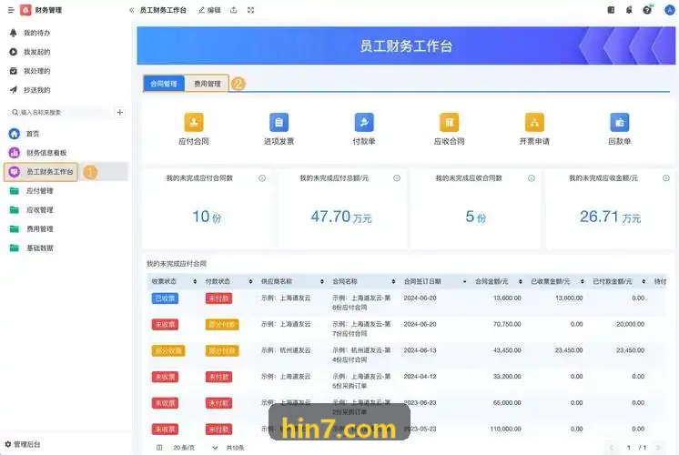Click the date 2024-04-12

(x=420, y=377)
